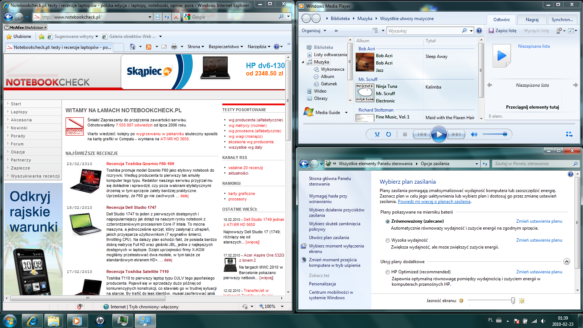Mute Media Player volume speaker icon
The height and width of the screenshot is (328, 583).
(x=474, y=134)
